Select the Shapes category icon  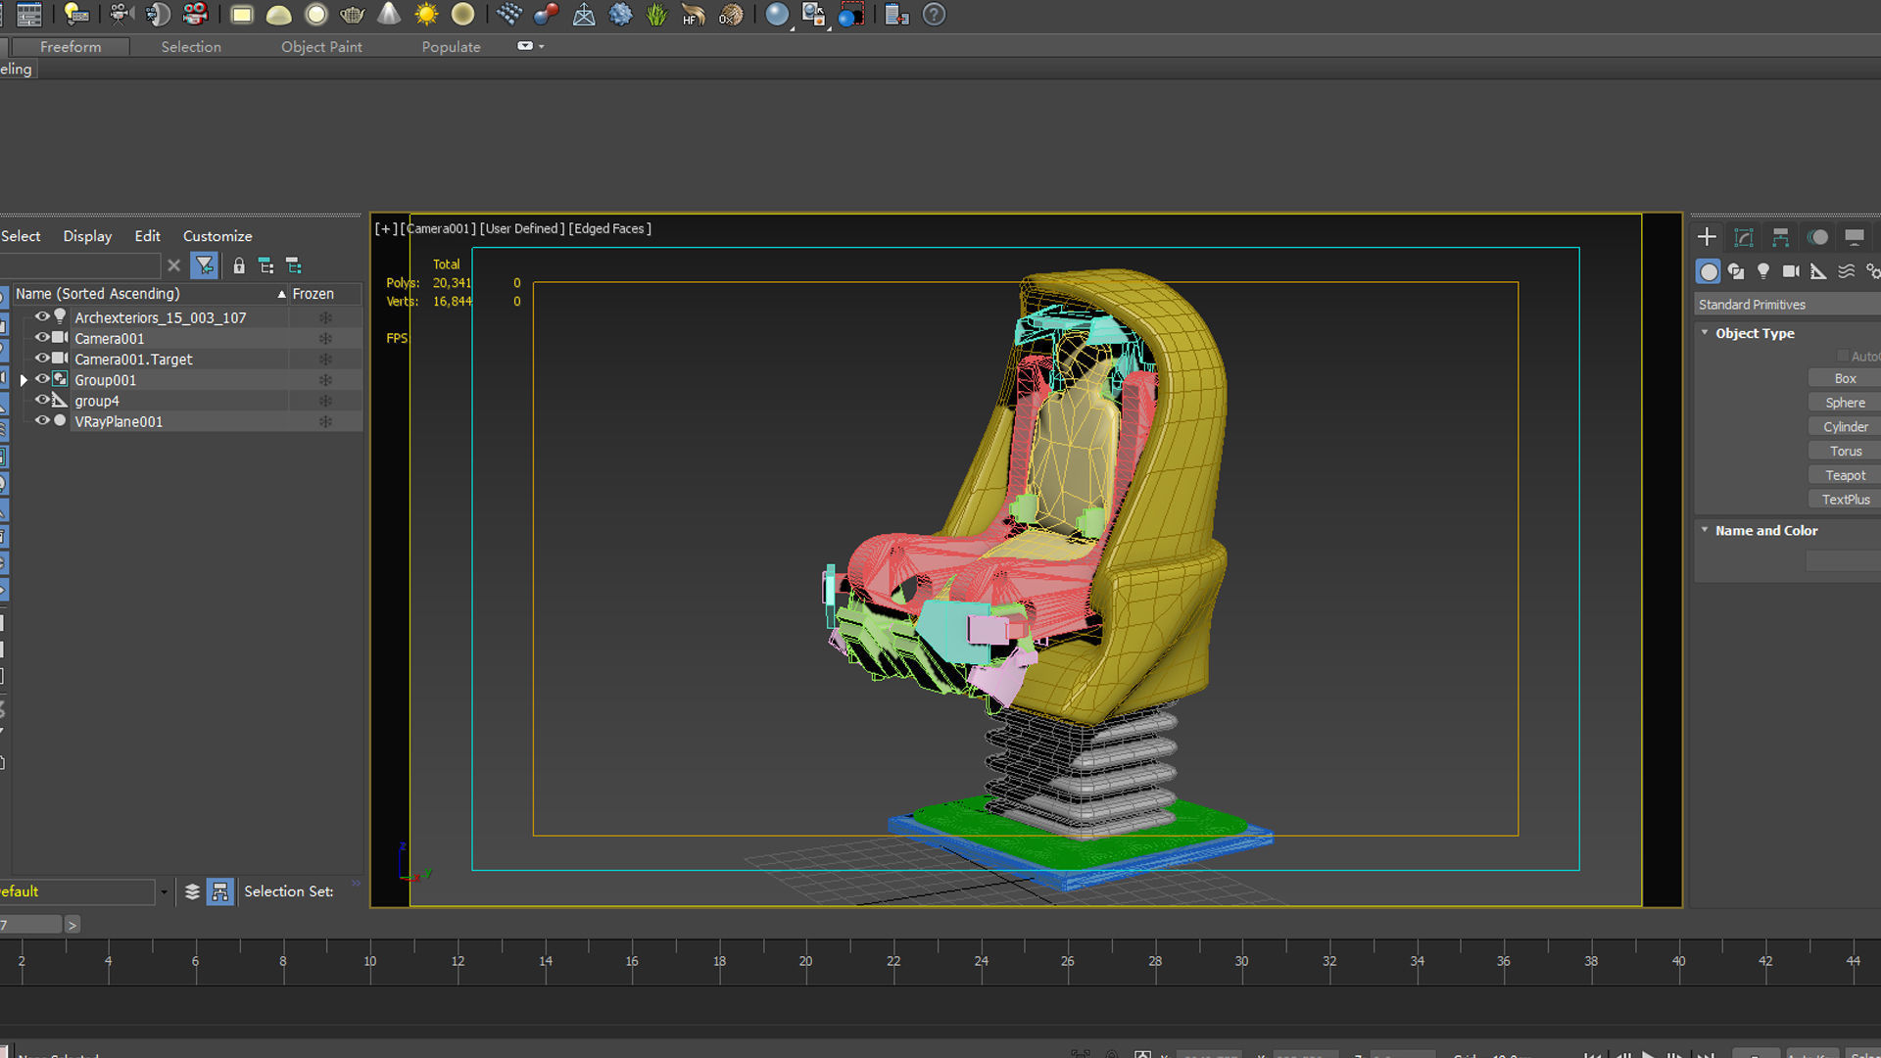pyautogui.click(x=1736, y=271)
